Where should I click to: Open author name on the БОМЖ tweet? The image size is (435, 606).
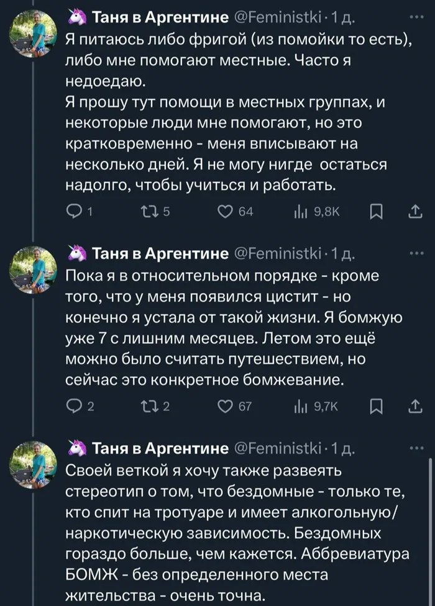160,448
